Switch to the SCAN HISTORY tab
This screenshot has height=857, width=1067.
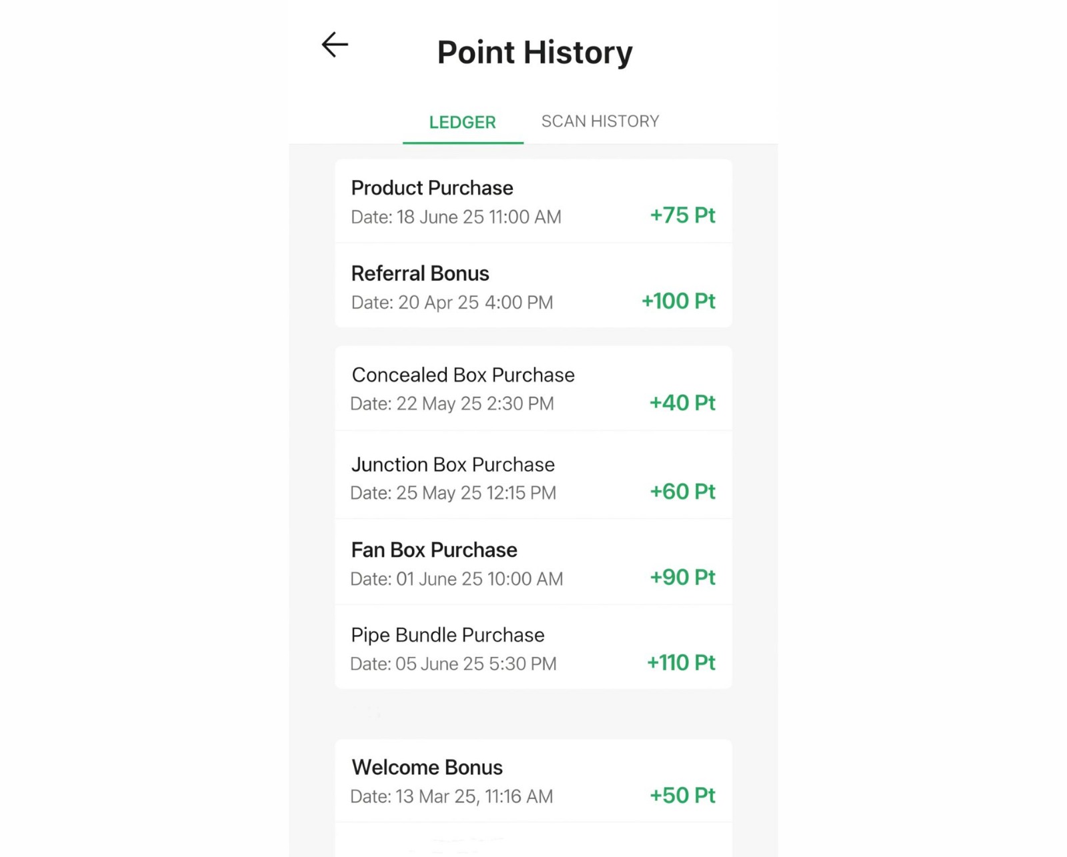[600, 121]
